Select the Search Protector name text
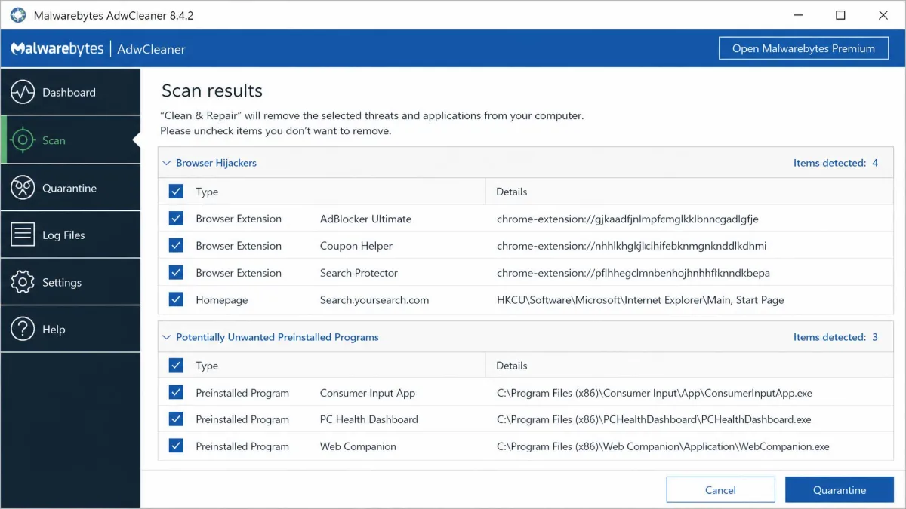This screenshot has height=509, width=906. click(359, 273)
